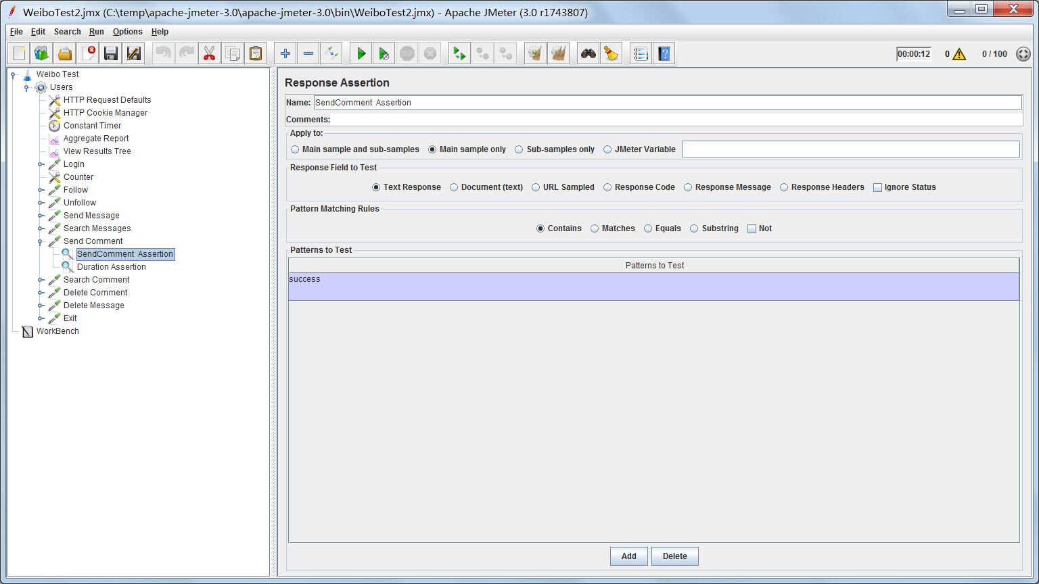
Task: Click the broom Reset Search icon
Action: (611, 53)
